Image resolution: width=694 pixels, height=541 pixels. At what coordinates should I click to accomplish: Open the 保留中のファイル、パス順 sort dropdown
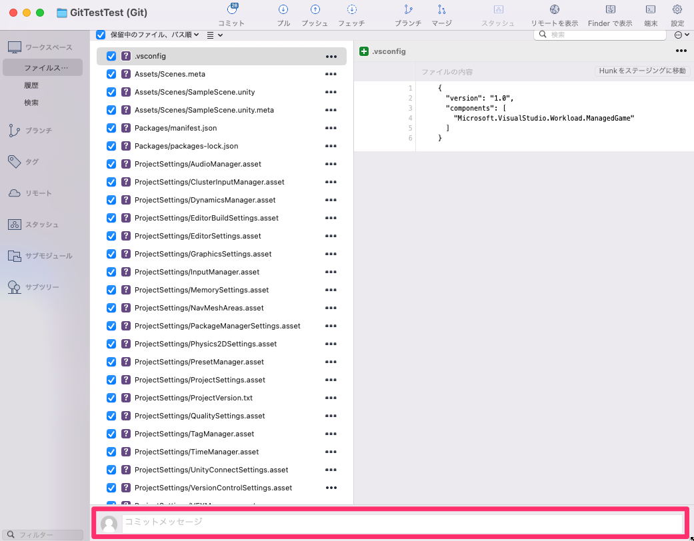(155, 35)
